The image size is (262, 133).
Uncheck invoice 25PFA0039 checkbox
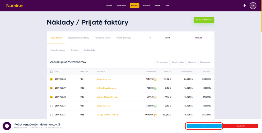[x=51, y=88]
